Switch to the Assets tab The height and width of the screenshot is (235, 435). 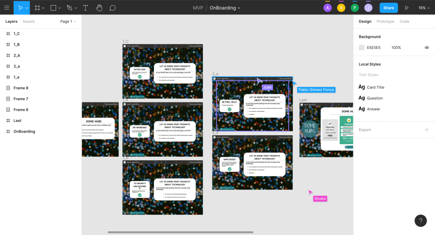point(28,21)
